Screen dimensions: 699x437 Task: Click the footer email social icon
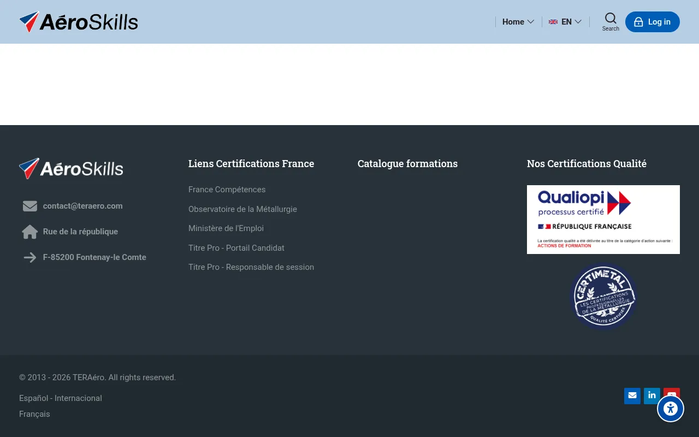pos(632,395)
